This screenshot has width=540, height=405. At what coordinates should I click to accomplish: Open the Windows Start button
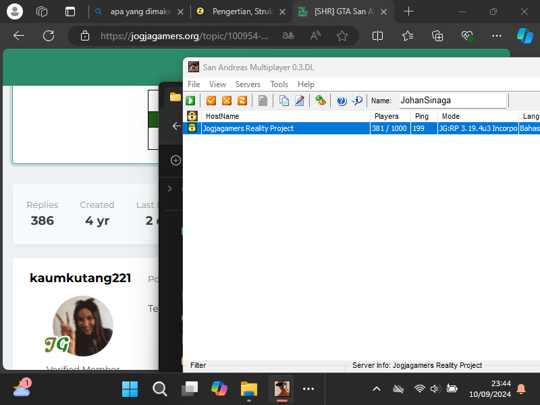(130, 389)
